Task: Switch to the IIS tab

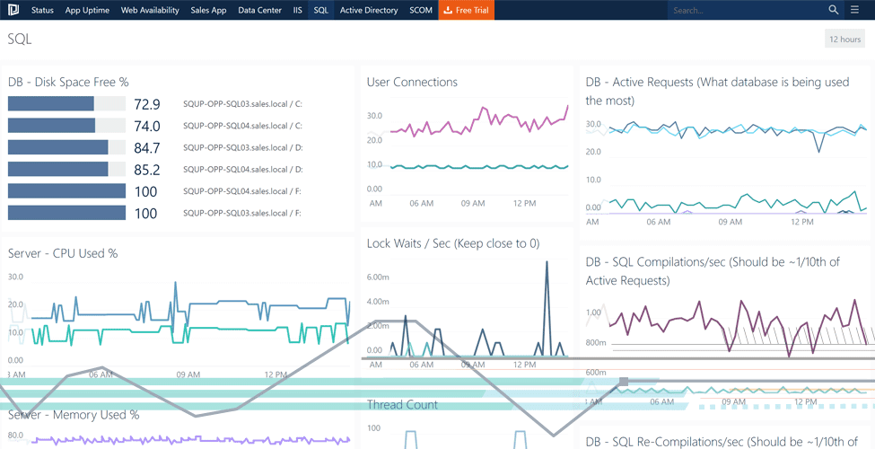Action: pos(298,10)
